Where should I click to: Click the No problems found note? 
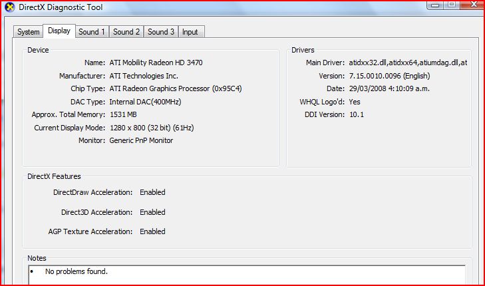[x=77, y=271]
